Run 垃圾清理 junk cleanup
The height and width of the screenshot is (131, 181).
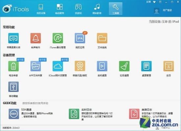pyautogui.click(x=124, y=66)
